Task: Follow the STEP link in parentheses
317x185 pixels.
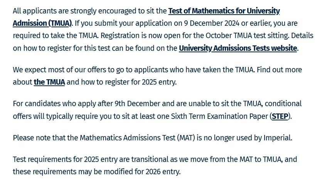Action: (280, 116)
